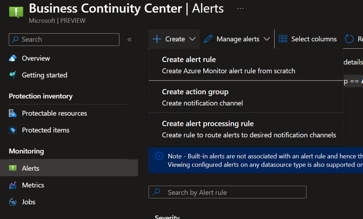Select Create alert rule menu option

189,60
